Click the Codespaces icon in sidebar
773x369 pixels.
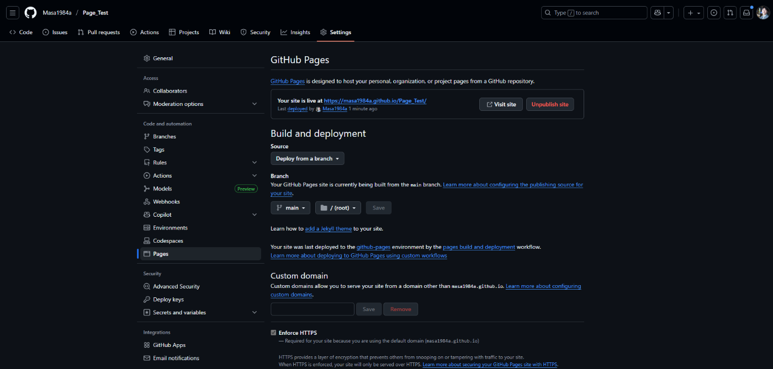point(147,241)
